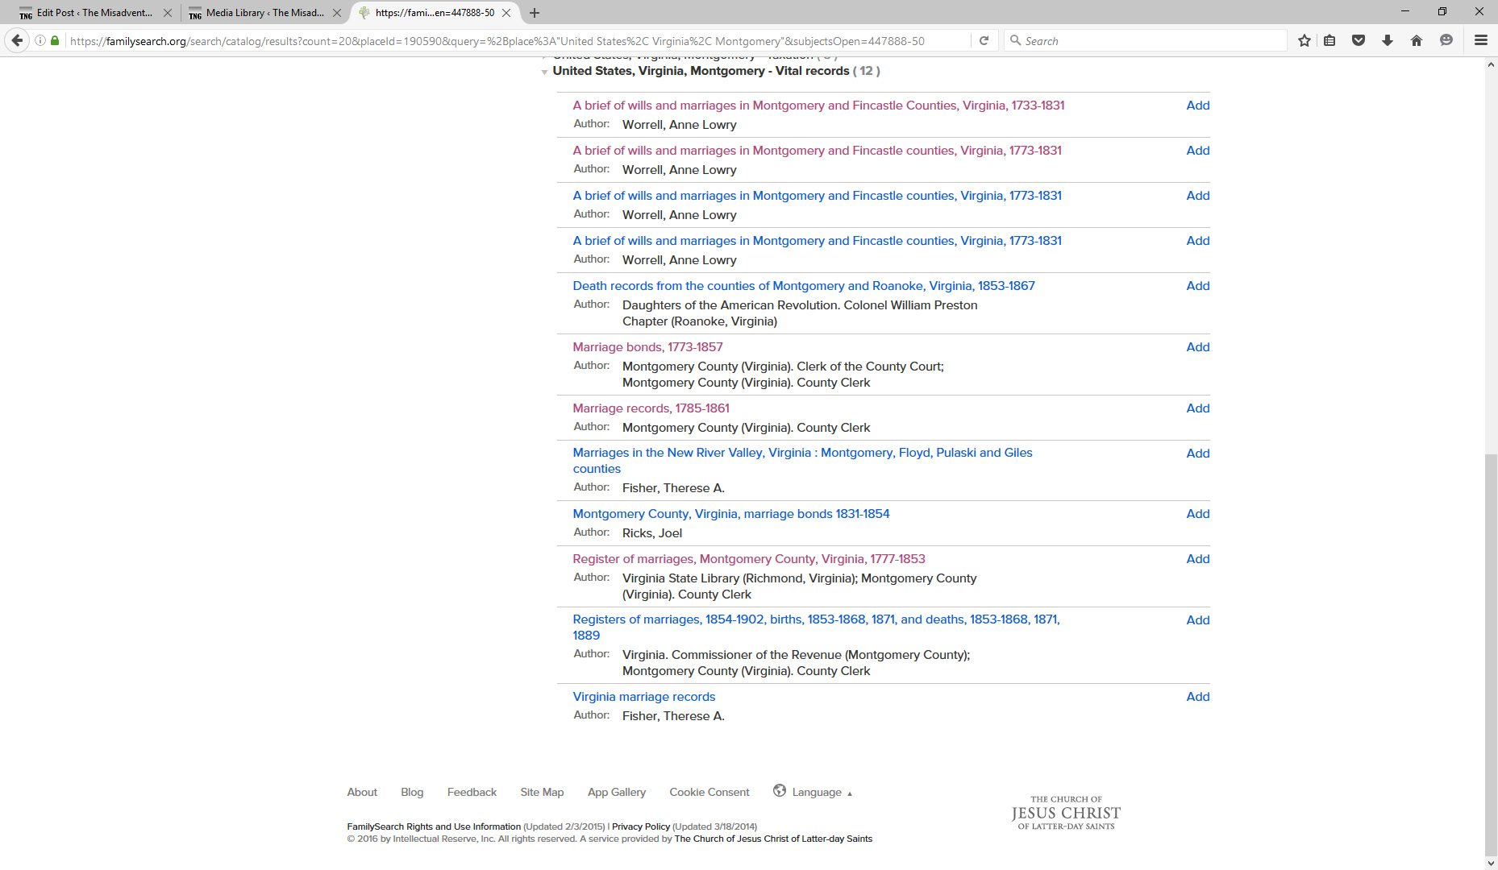The width and height of the screenshot is (1498, 870).
Task: Click the Site Map footer link
Action: tap(542, 792)
